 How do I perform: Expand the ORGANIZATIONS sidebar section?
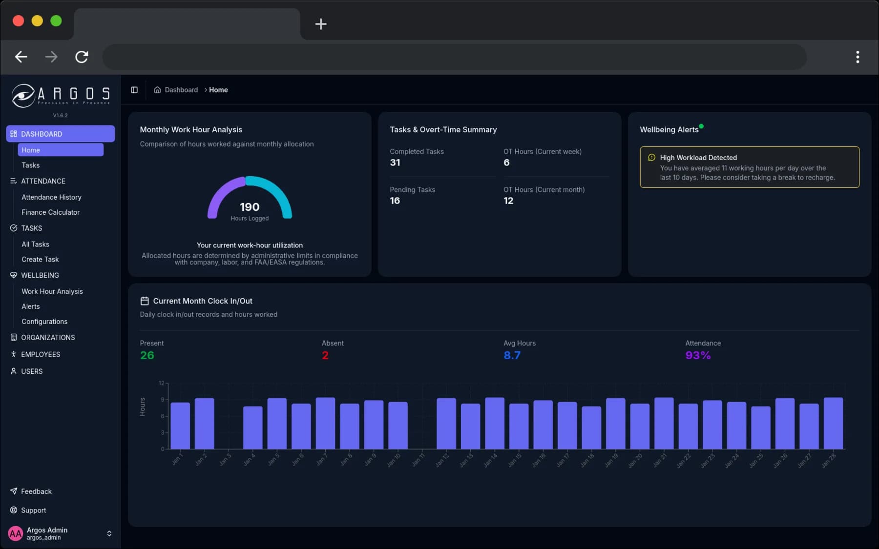tap(61, 337)
